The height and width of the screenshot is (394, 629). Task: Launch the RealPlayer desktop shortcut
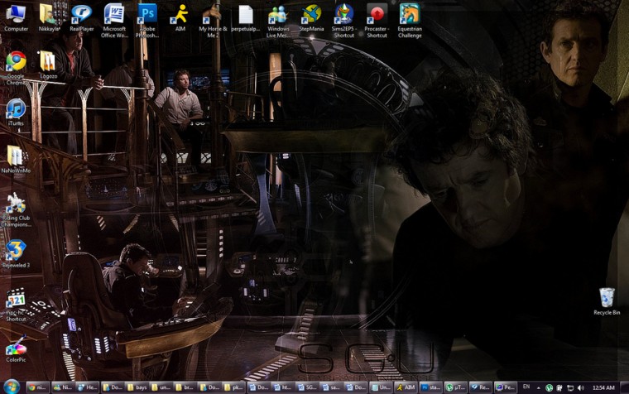(81, 17)
